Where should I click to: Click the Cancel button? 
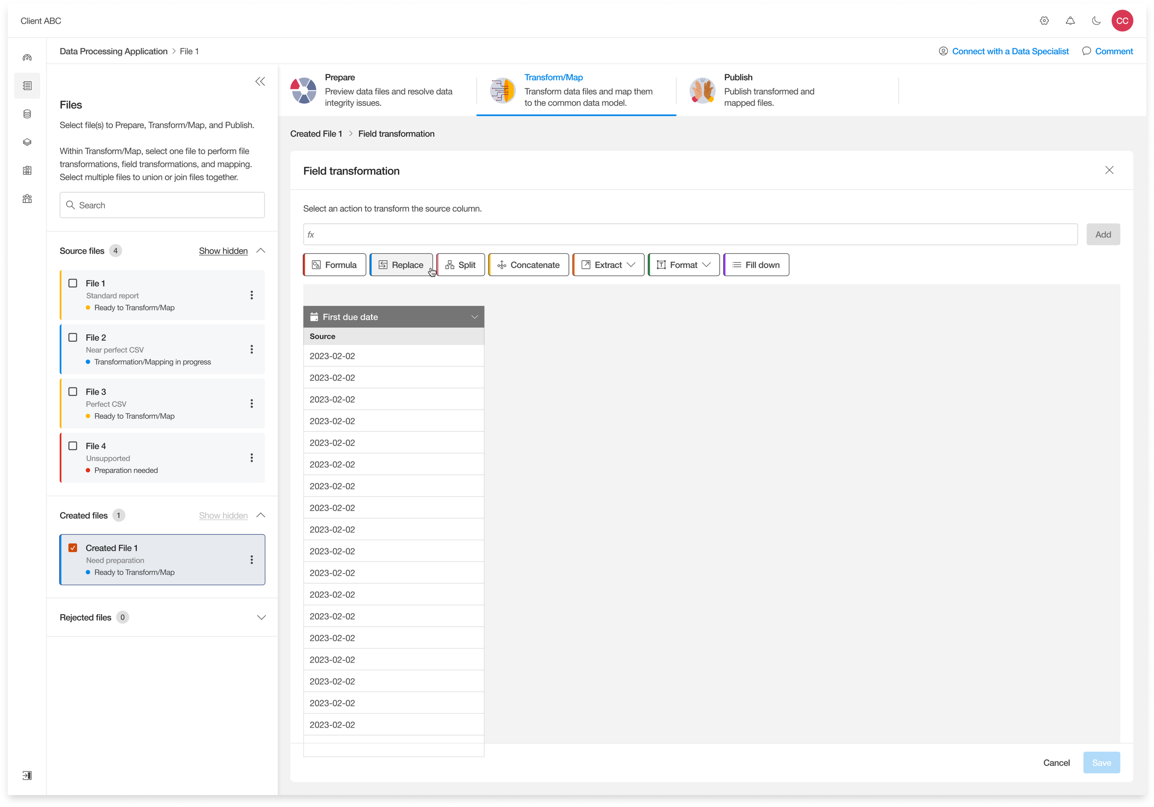click(x=1056, y=762)
